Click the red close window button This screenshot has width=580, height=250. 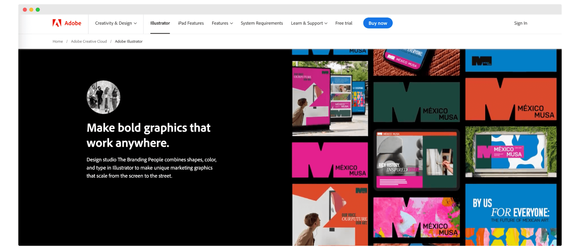(25, 10)
